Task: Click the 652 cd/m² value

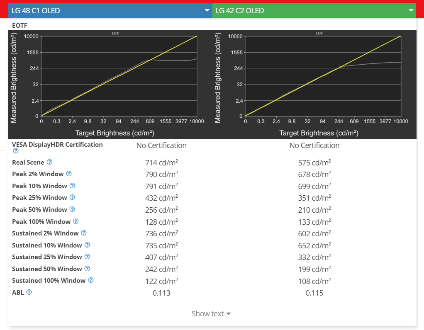Action: click(x=314, y=245)
